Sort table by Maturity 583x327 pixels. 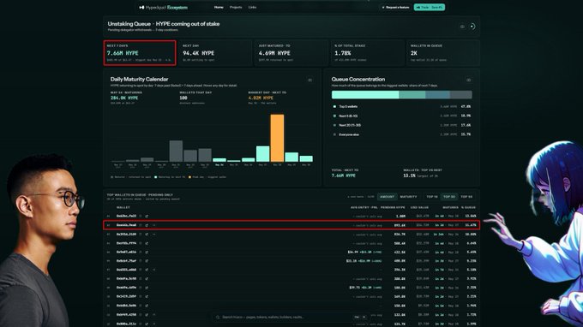coord(409,197)
